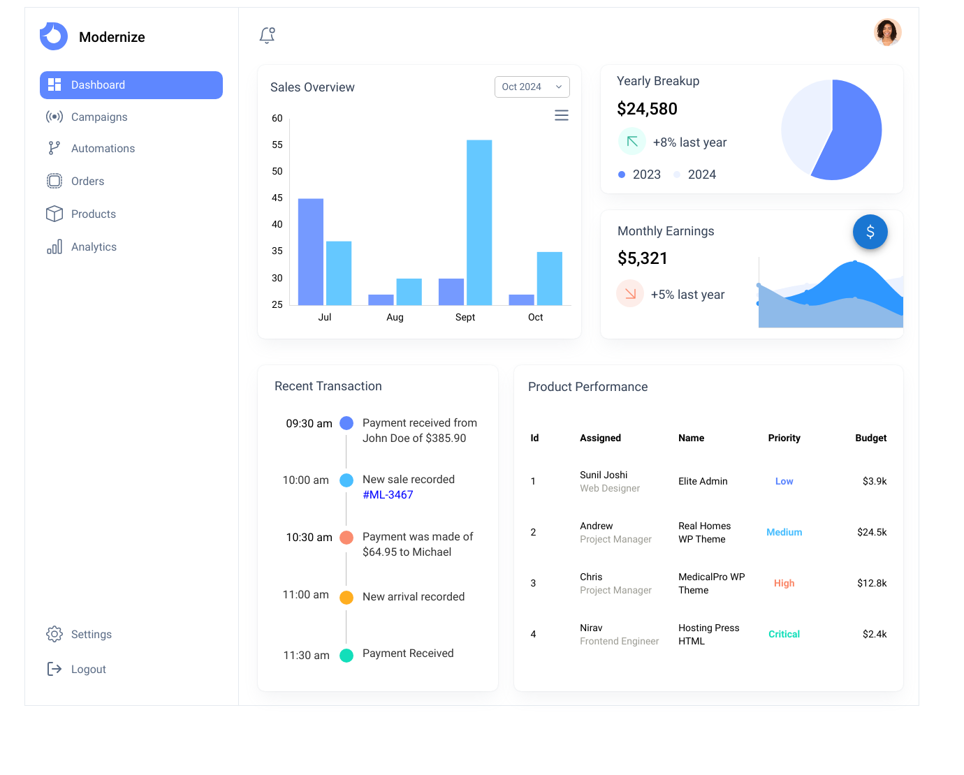
Task: Open the Oct 2024 month dropdown
Action: [532, 87]
